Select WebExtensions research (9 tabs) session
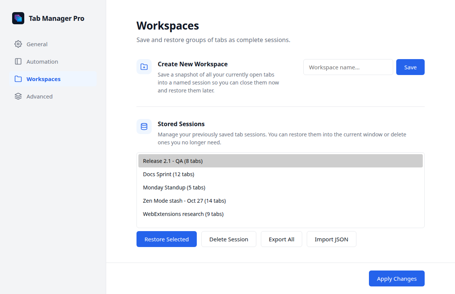Screen dimensions: 455x294 (x=281, y=214)
